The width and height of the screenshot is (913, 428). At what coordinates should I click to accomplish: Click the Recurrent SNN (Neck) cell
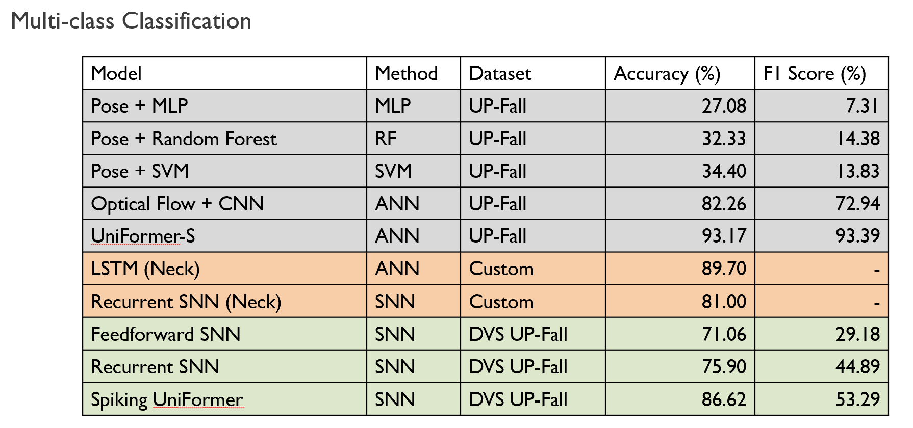224,302
